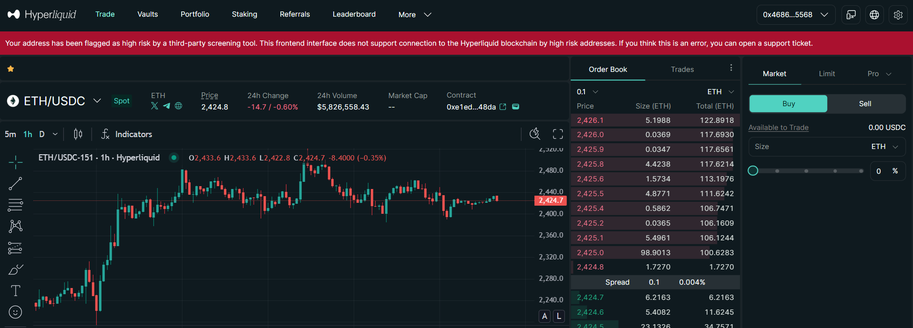Expand the More navigation menu
The width and height of the screenshot is (913, 328).
[414, 15]
